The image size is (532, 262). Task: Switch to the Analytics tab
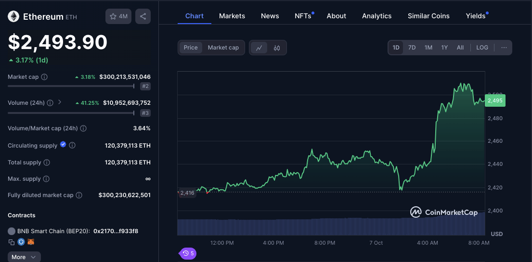coord(376,16)
